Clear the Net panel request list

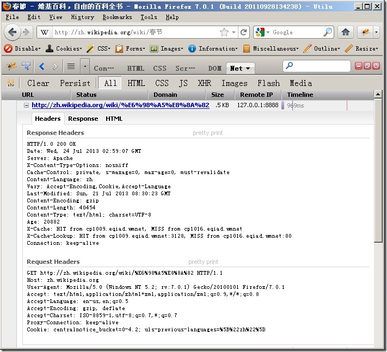coord(38,83)
